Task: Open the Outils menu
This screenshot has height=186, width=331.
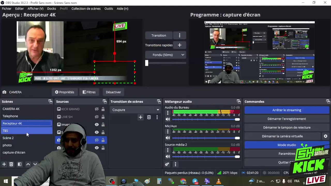Action: pyautogui.click(x=109, y=9)
